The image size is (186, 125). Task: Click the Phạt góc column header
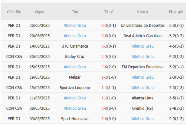pyautogui.click(x=176, y=12)
